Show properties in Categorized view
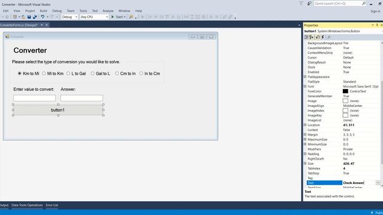 tap(306, 37)
